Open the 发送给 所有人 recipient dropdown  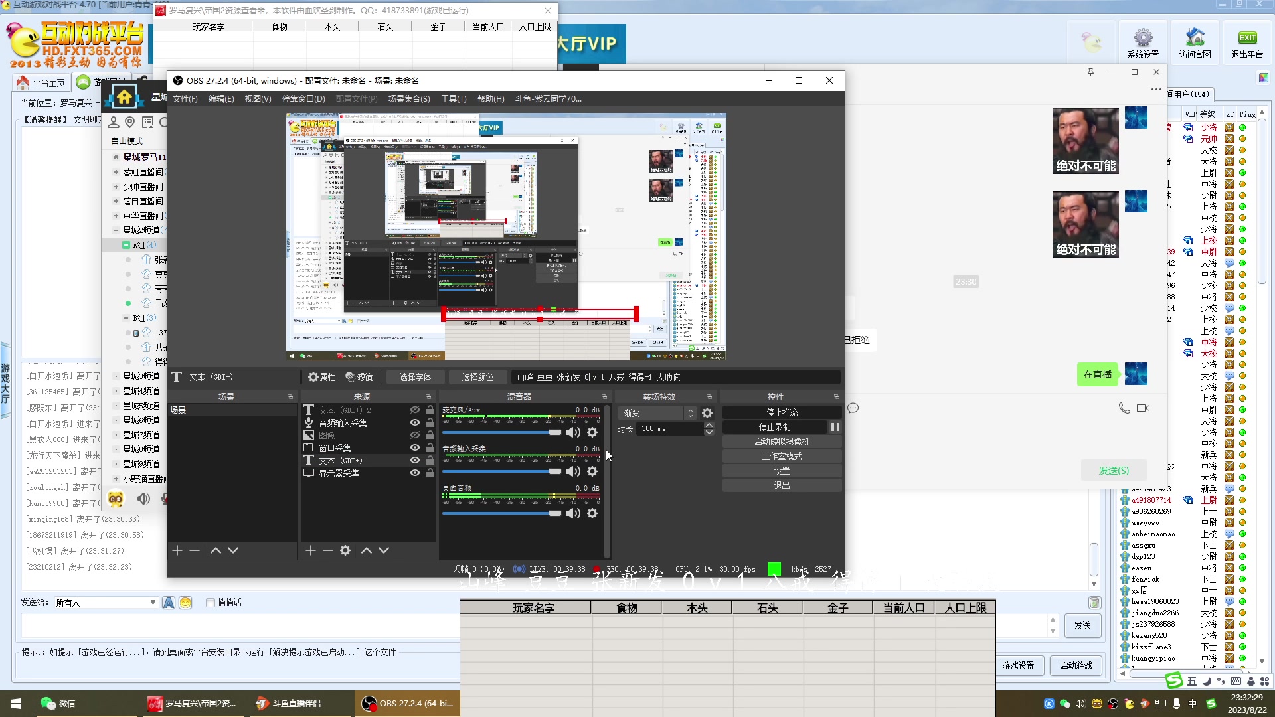point(153,603)
